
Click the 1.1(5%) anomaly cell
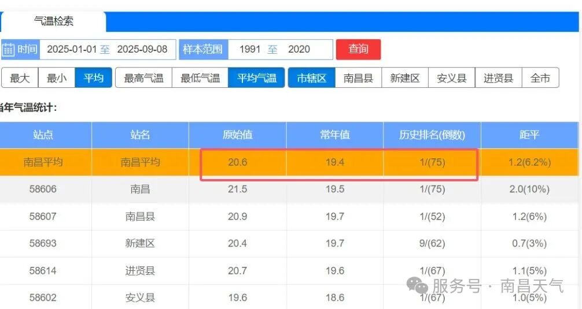pyautogui.click(x=530, y=271)
